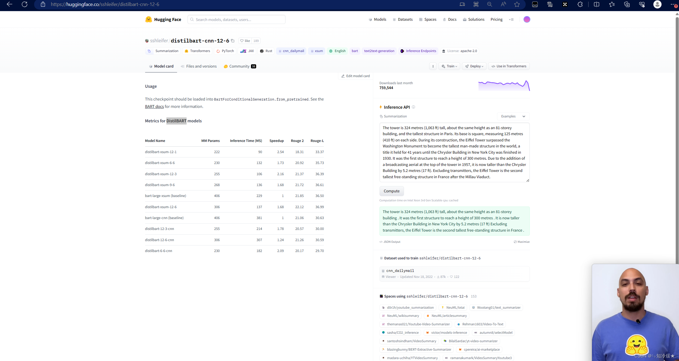Open browser split screen icon
The image size is (679, 361).
tap(597, 4)
